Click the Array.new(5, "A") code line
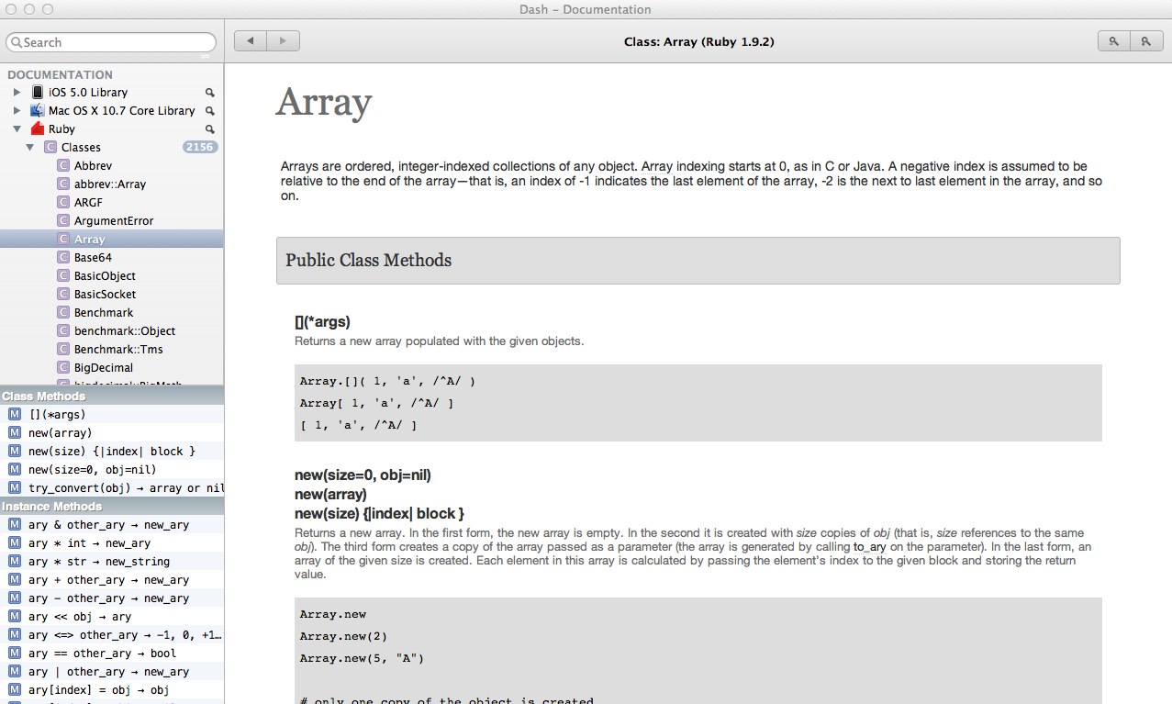The image size is (1172, 704). point(362,658)
